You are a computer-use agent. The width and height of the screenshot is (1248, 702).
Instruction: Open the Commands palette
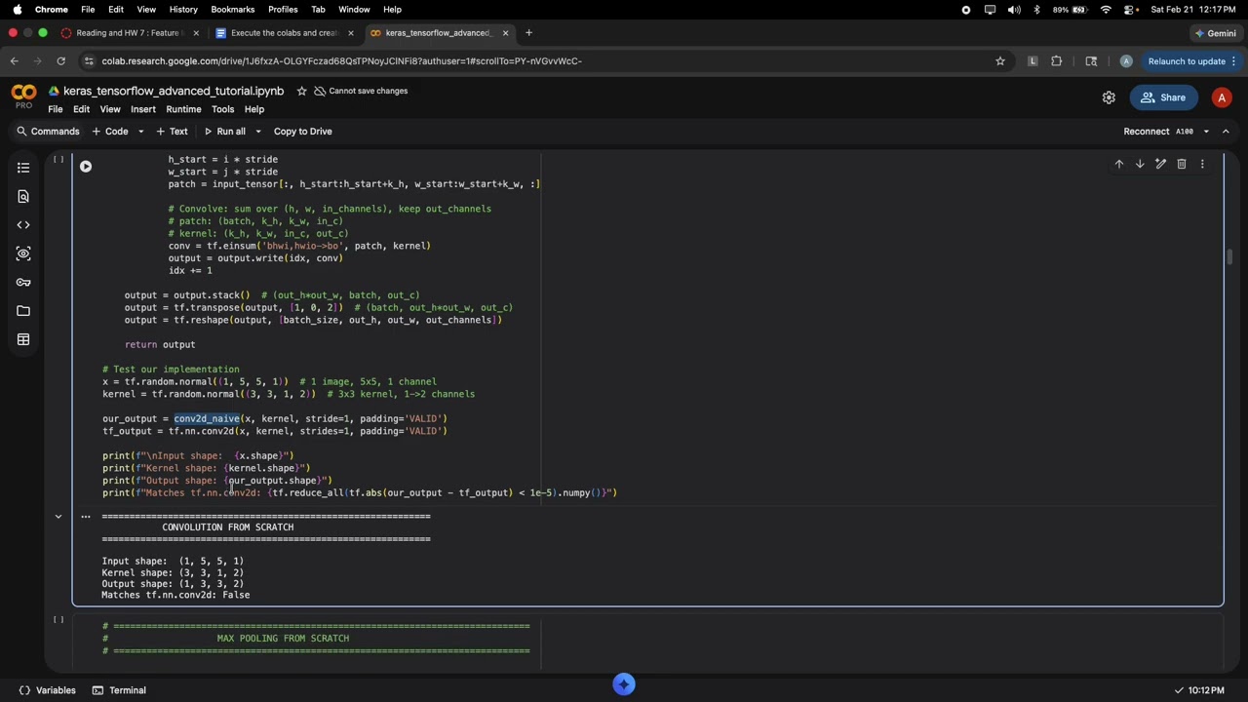(x=47, y=132)
